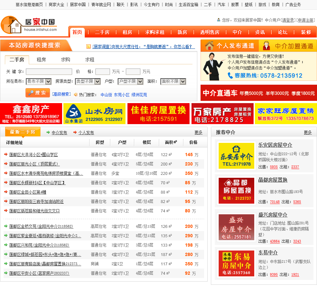Screen dimensions: 317x288
Task: Open 新房 in the navigation bar
Action: pos(182,32)
